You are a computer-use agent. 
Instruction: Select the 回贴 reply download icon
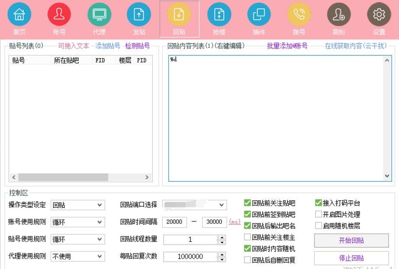tap(179, 15)
